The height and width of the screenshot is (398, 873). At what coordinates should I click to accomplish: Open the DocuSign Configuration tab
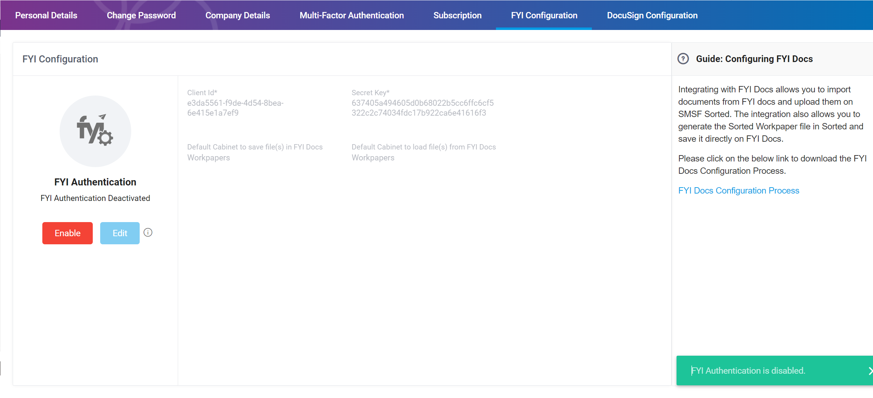652,16
